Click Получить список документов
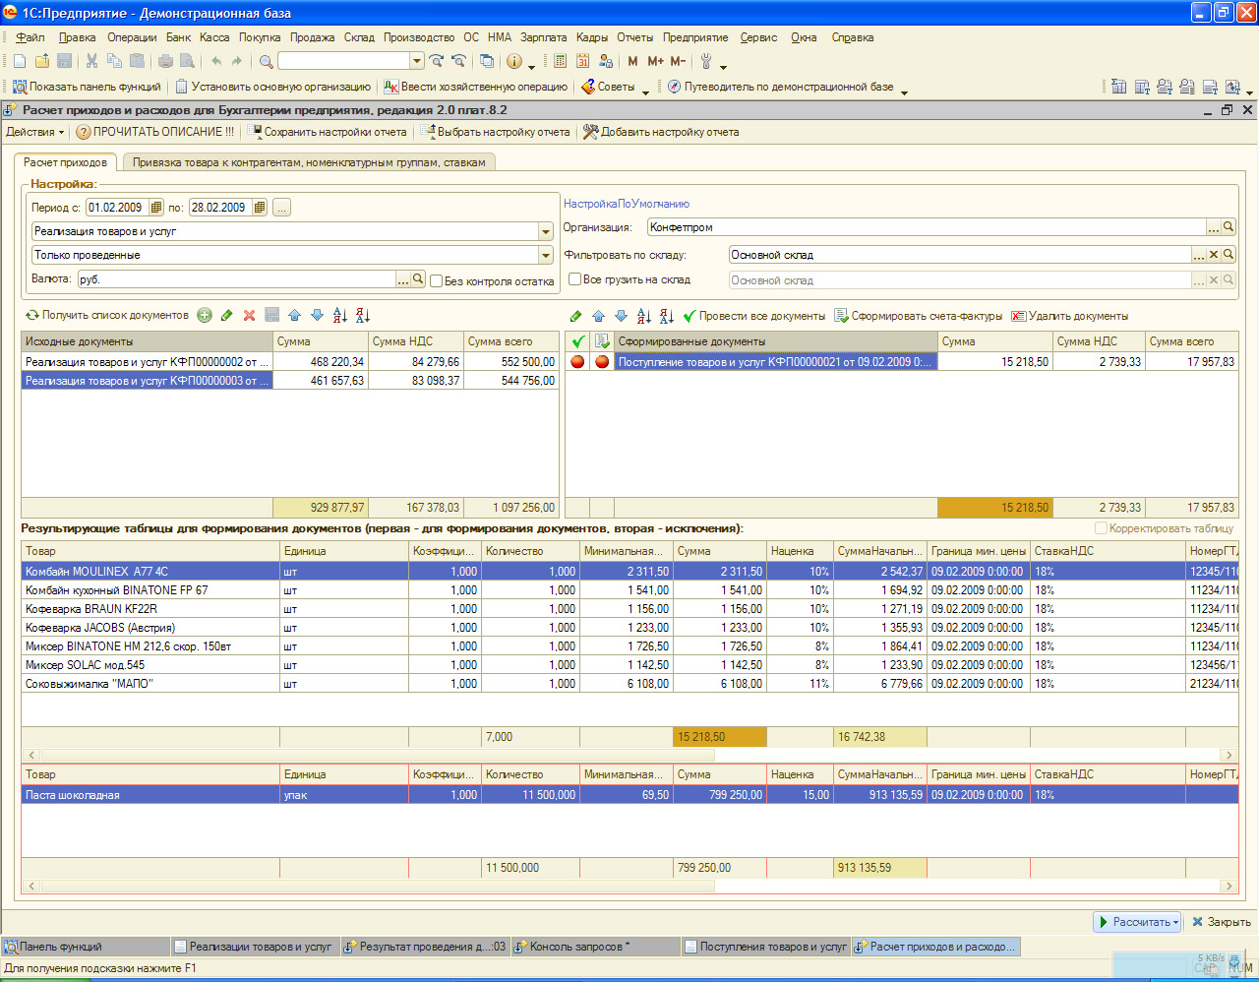This screenshot has height=982, width=1259. pos(107,315)
